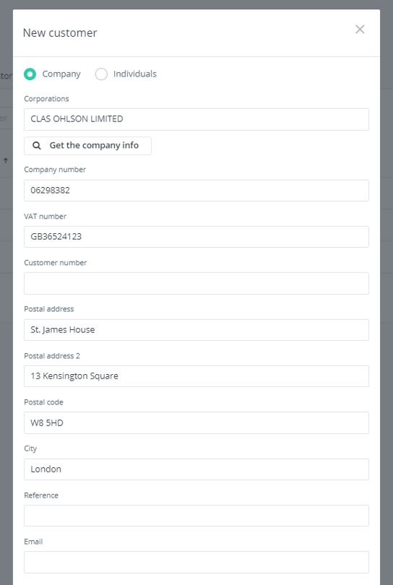Click the City field containing London
The image size is (393, 585).
[196, 469]
